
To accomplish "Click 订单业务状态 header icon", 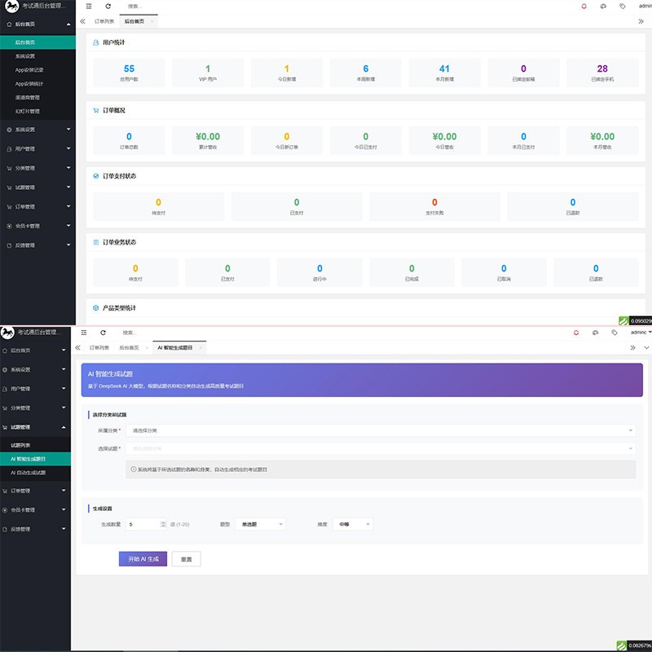I will 95,242.
